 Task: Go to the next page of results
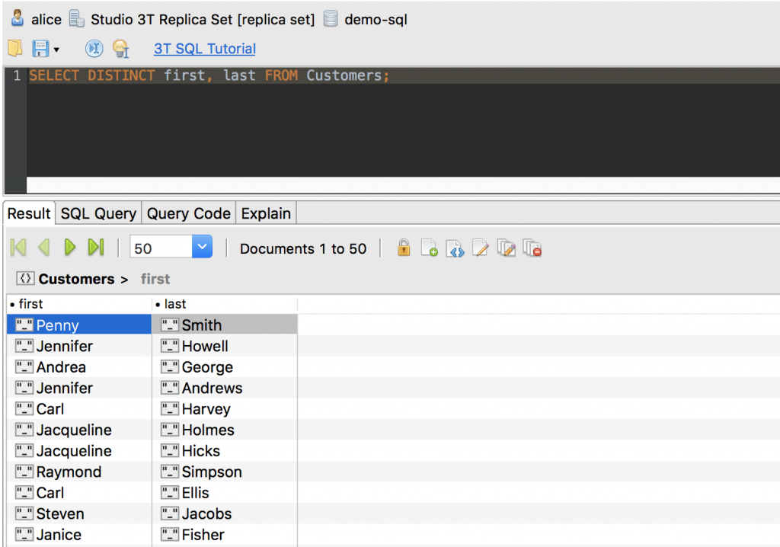coord(69,247)
